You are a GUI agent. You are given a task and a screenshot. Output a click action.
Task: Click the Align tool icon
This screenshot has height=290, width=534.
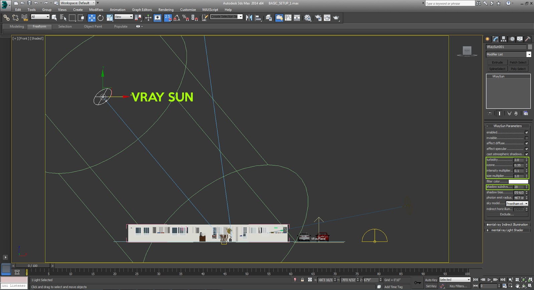(x=258, y=18)
